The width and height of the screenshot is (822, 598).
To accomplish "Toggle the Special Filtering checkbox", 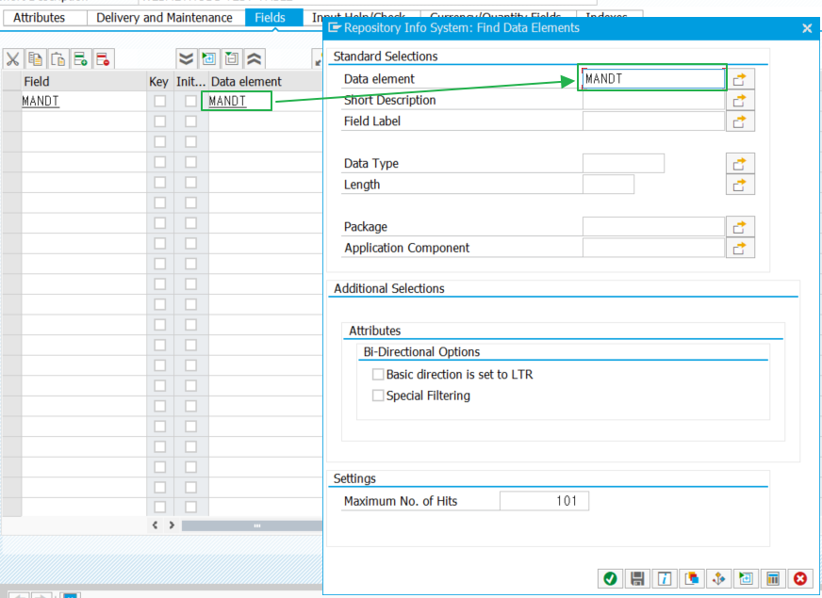I will click(378, 396).
